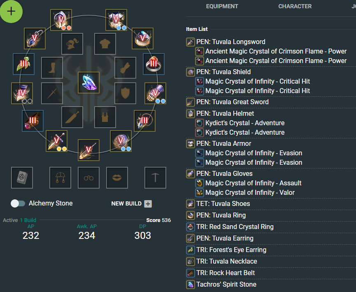Select the TET Tuvala Shoes slot
The height and width of the screenshot is (292, 356).
[x=22, y=93]
